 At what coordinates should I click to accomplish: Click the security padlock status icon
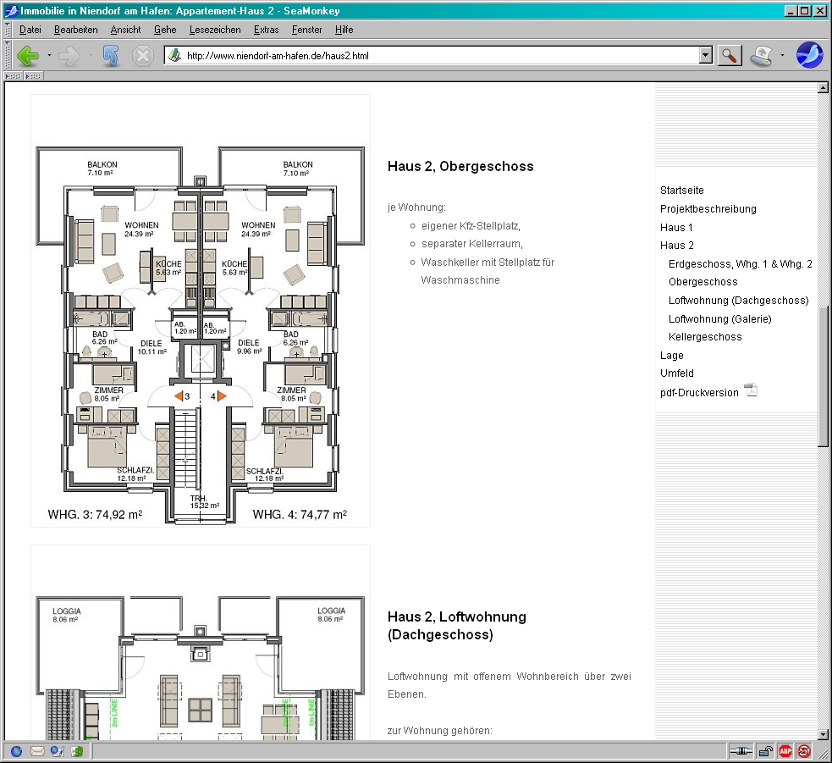pyautogui.click(x=765, y=751)
